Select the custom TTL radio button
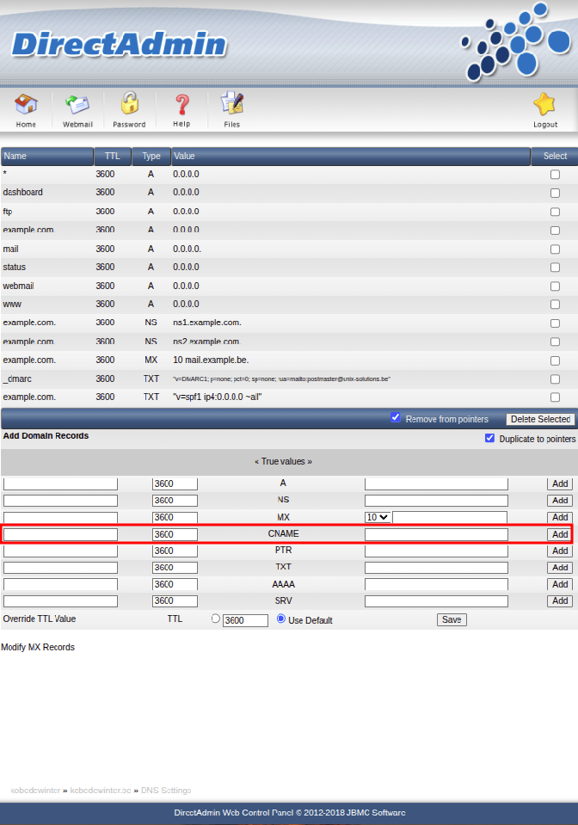Screen dimensions: 578x825 (216, 619)
